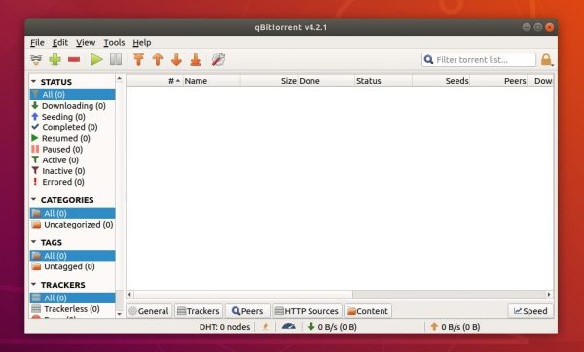Toggle alternative speed limits speedometer icon
Viewport: 584px width, 352px height.
(289, 327)
